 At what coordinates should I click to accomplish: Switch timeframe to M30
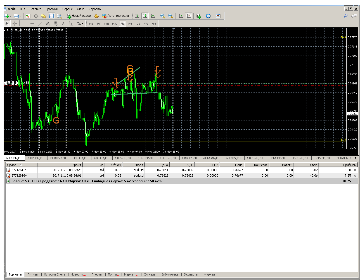(115, 23)
